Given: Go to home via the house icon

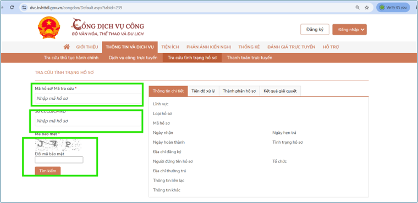Looking at the screenshot, I should [67, 47].
